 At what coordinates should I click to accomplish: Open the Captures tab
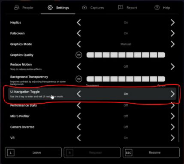(x=93, y=8)
